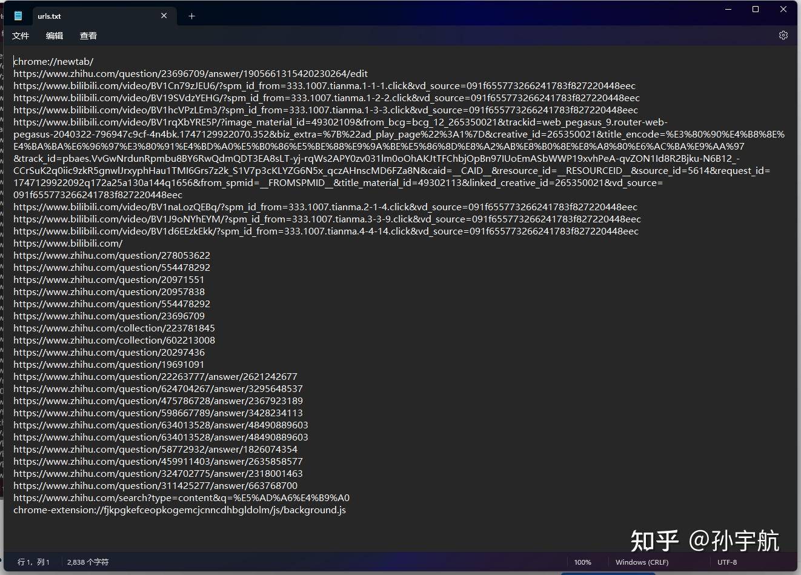Click the UTF-8 encoding indicator
This screenshot has width=801, height=575.
tap(727, 562)
